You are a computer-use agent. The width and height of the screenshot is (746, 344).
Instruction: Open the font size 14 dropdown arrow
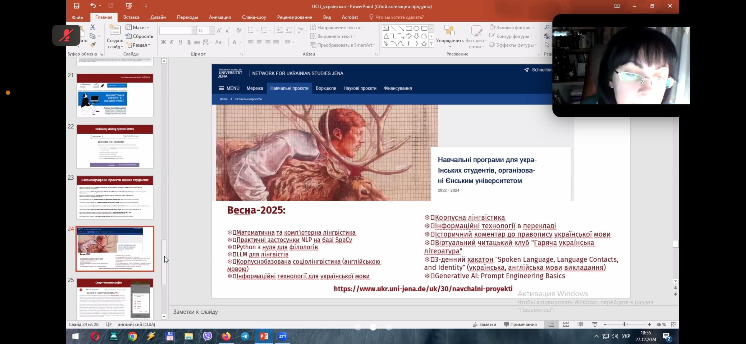tap(212, 30)
